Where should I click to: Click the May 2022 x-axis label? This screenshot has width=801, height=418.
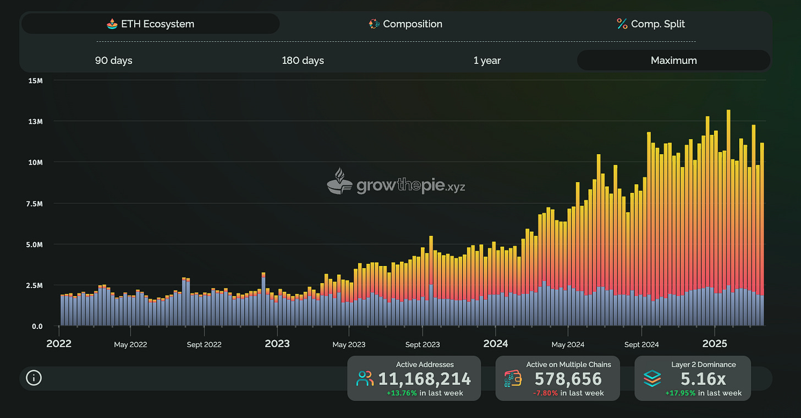(130, 345)
